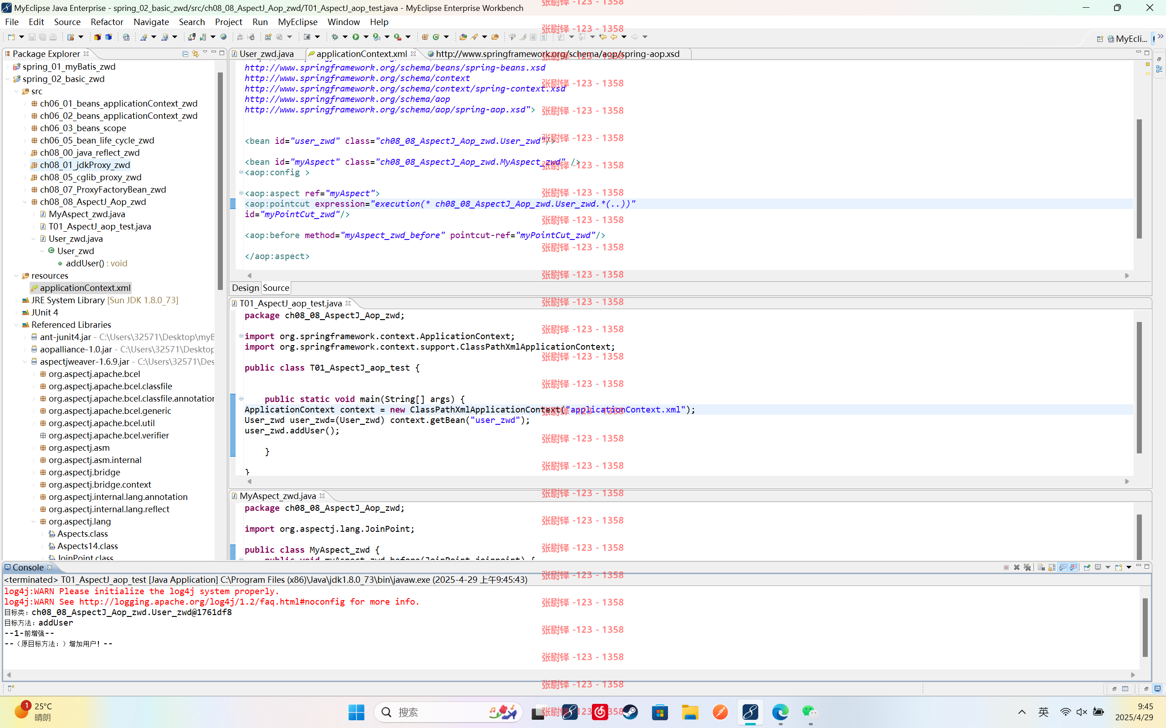The width and height of the screenshot is (1166, 728).
Task: Open the web browser globe icon
Action: [224, 37]
